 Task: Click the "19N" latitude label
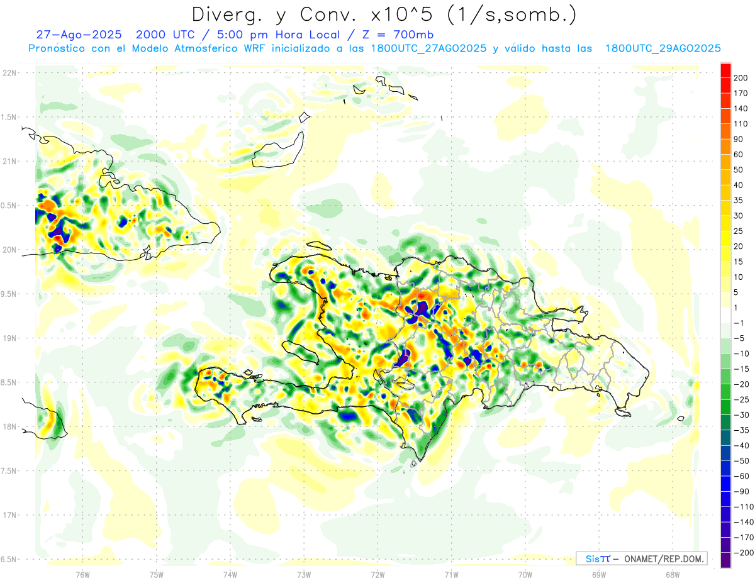[9, 338]
